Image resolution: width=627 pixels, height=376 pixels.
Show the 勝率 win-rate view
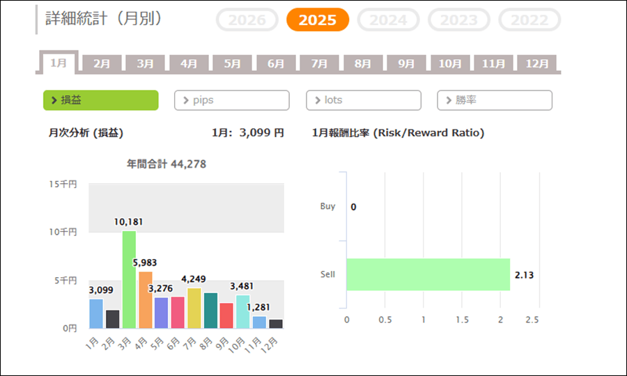(x=494, y=100)
